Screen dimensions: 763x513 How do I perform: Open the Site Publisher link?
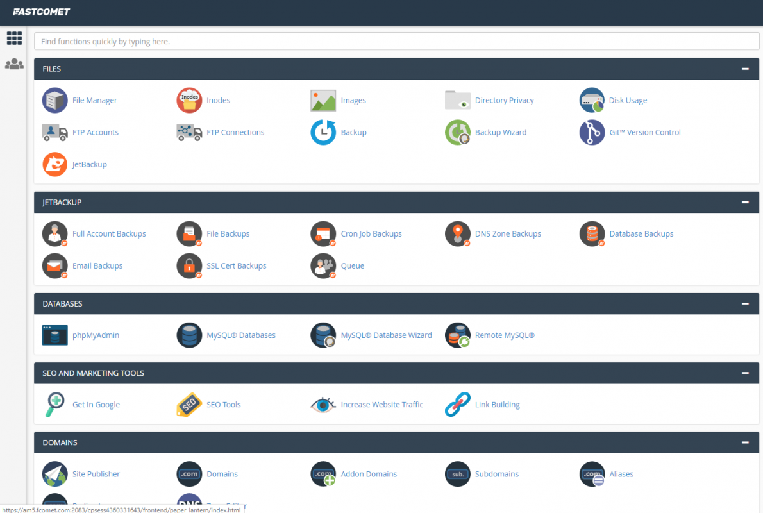[96, 474]
